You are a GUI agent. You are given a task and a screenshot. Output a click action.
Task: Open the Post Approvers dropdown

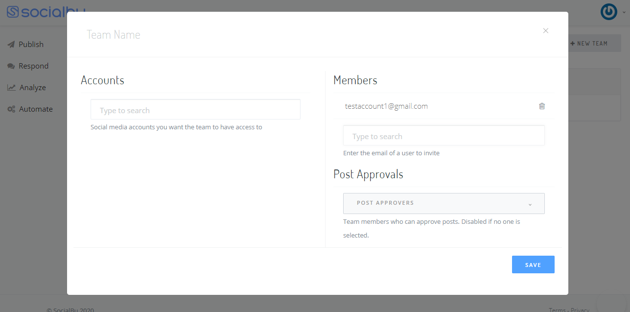pos(444,203)
